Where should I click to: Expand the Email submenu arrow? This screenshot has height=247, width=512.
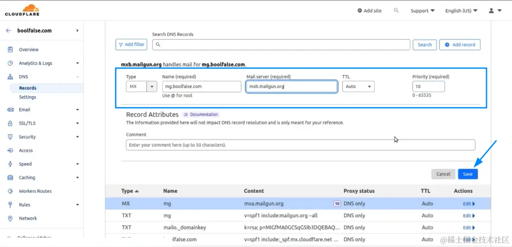[x=77, y=110]
